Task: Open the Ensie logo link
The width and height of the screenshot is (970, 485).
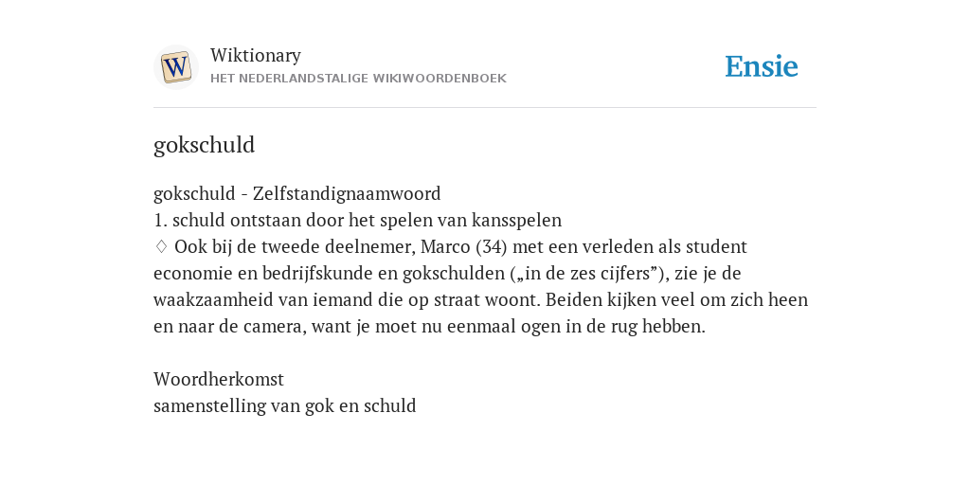Action: coord(762,66)
